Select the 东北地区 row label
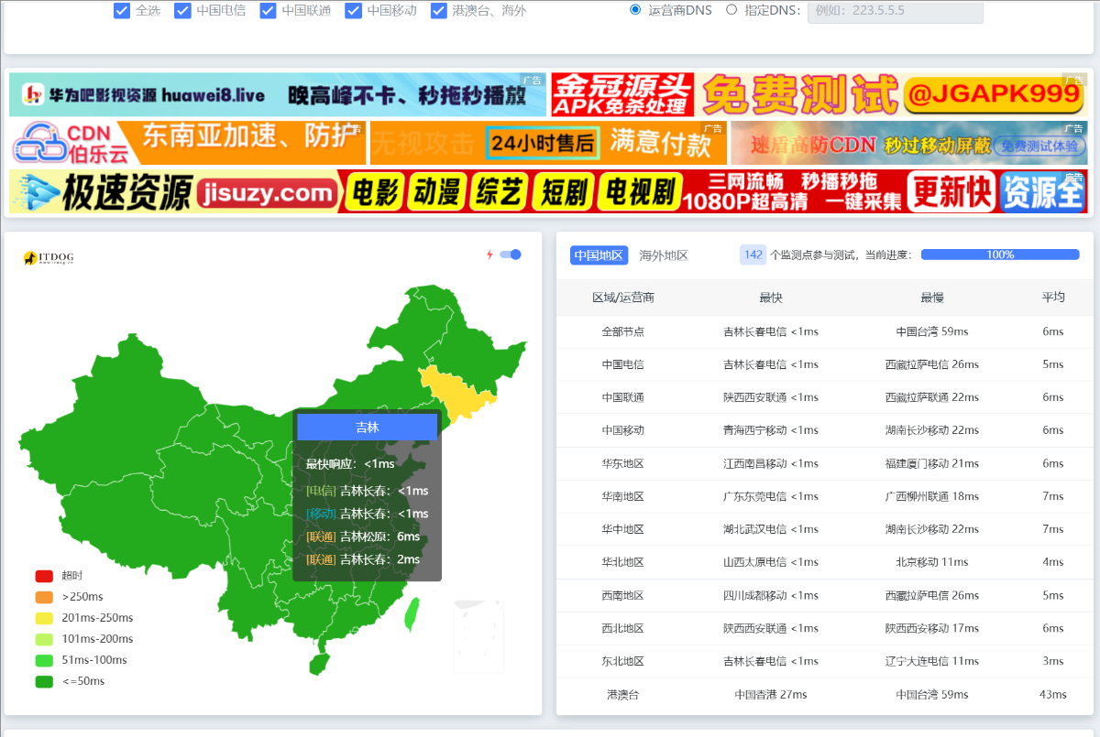Image resolution: width=1100 pixels, height=737 pixels. coord(623,661)
